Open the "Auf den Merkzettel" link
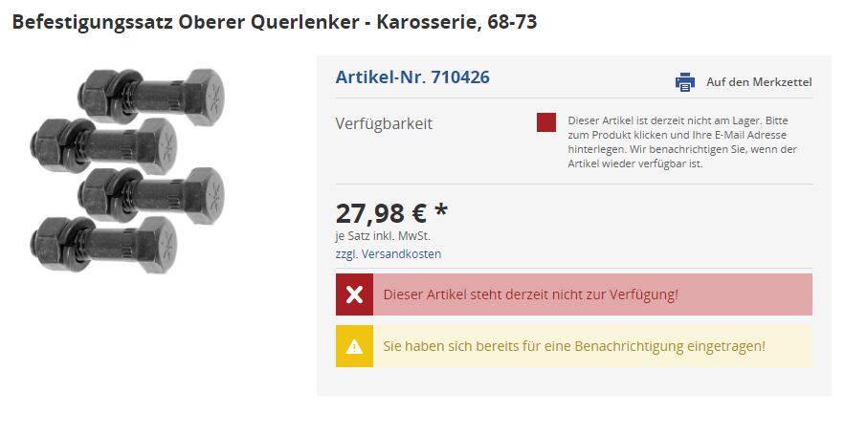The height and width of the screenshot is (436, 845). 758,82
